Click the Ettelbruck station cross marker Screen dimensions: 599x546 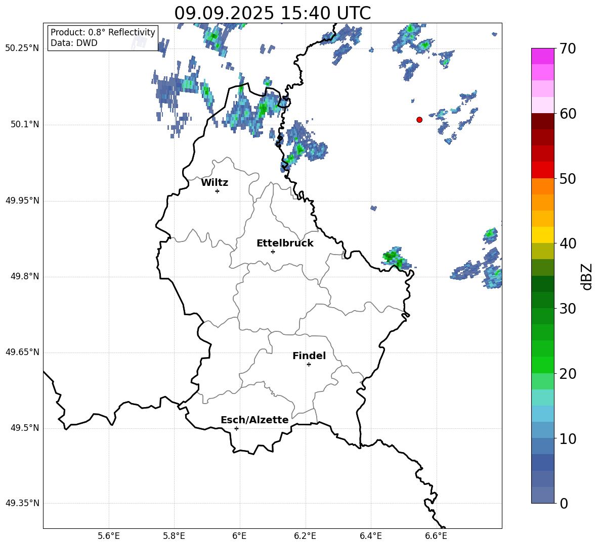coord(273,252)
